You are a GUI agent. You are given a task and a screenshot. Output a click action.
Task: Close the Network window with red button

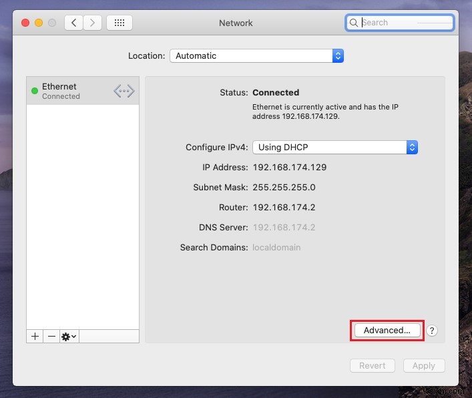tap(25, 23)
